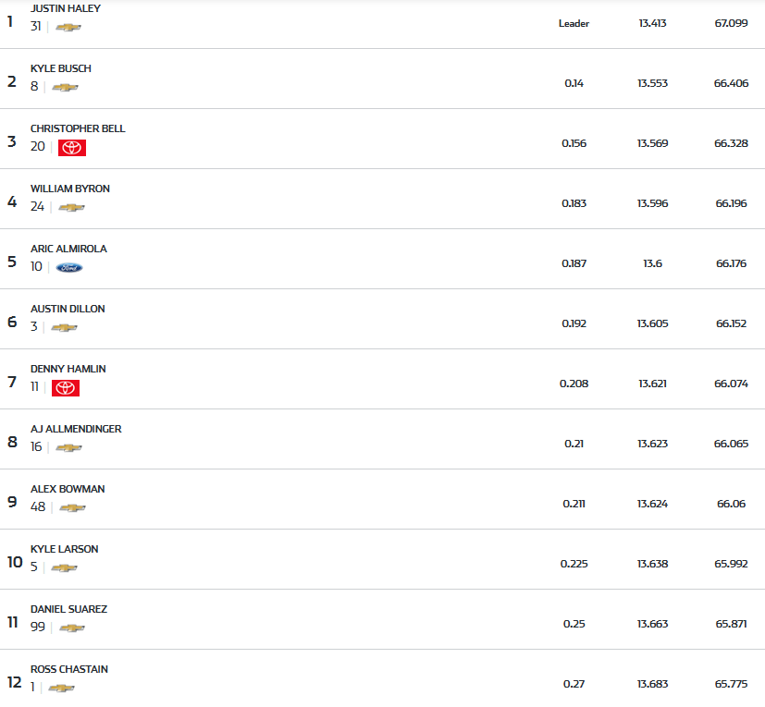Open driver Justin Haley's name link
The image size is (765, 707).
pos(66,8)
